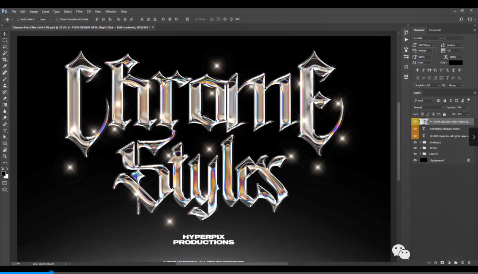This screenshot has width=478, height=274.
Task: Select the Horizontal Type tool
Action: click(4, 131)
